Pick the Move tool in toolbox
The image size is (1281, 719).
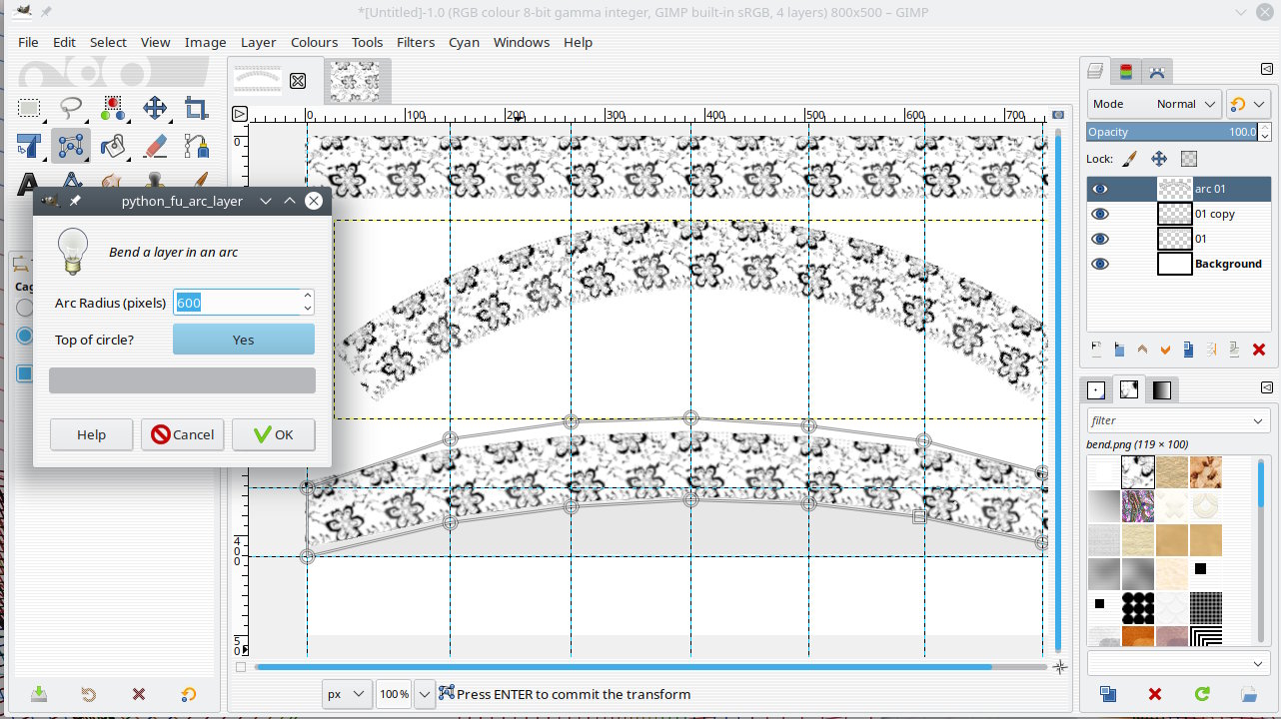[x=154, y=108]
